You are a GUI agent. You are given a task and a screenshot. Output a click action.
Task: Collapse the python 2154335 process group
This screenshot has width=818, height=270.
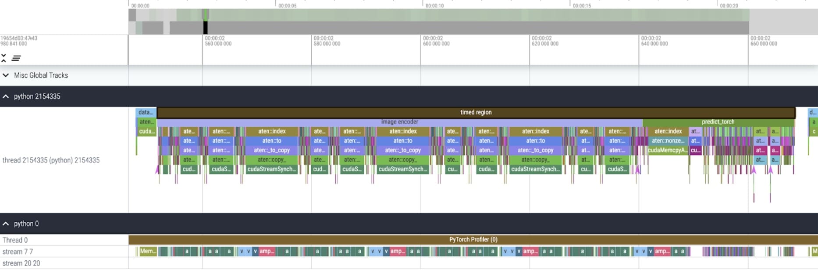point(6,96)
